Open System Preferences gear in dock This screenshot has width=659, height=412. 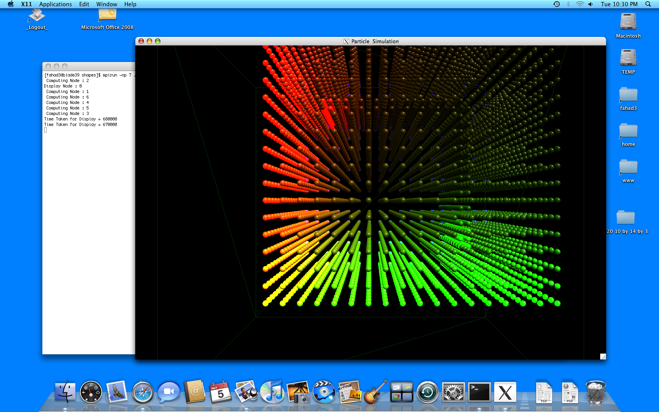[453, 392]
